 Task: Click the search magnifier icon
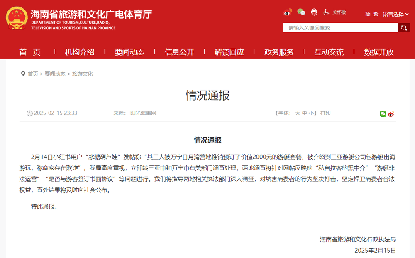403,27
